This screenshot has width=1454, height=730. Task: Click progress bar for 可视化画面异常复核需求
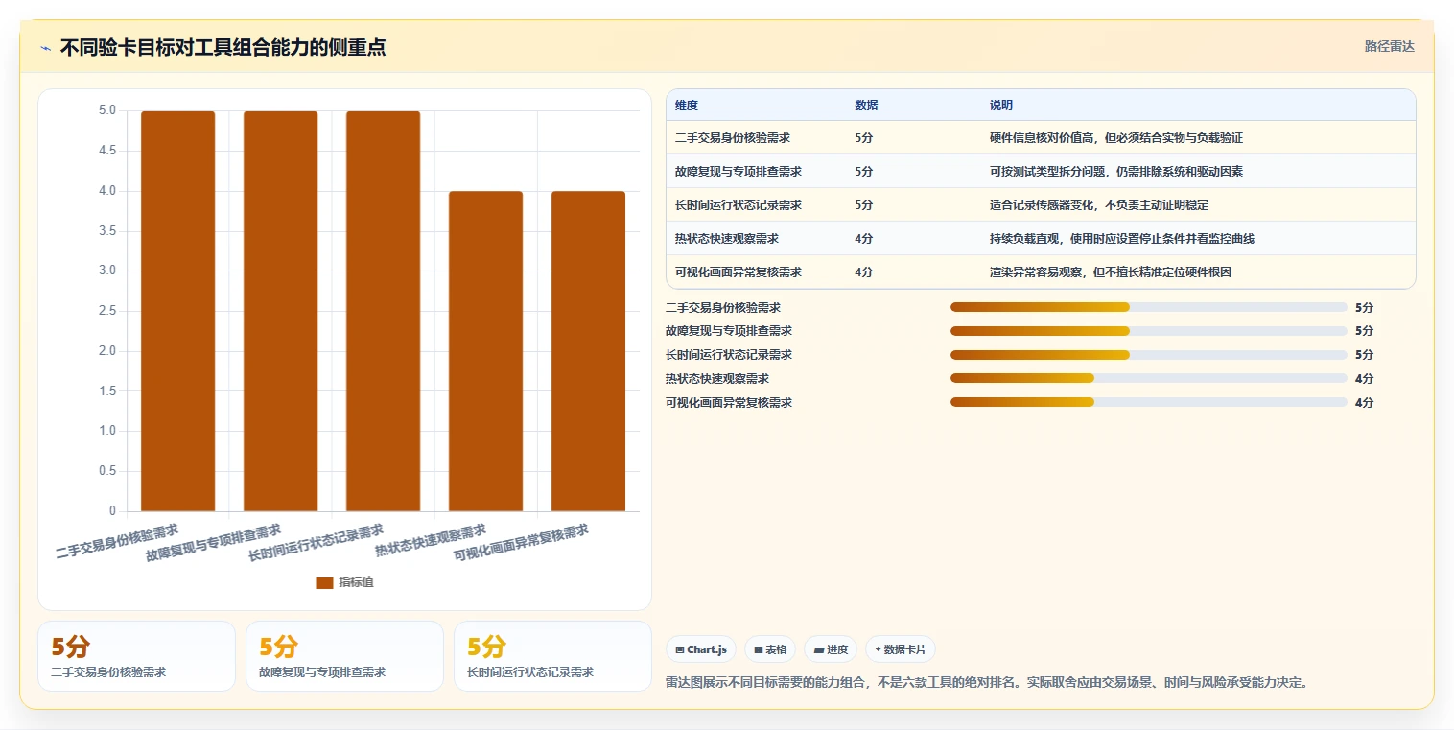point(1149,402)
